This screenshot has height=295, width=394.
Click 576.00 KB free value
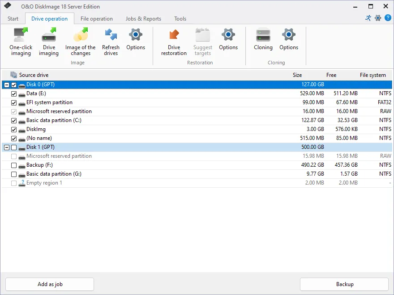[346, 129]
